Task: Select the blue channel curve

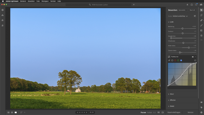Action: (181, 60)
